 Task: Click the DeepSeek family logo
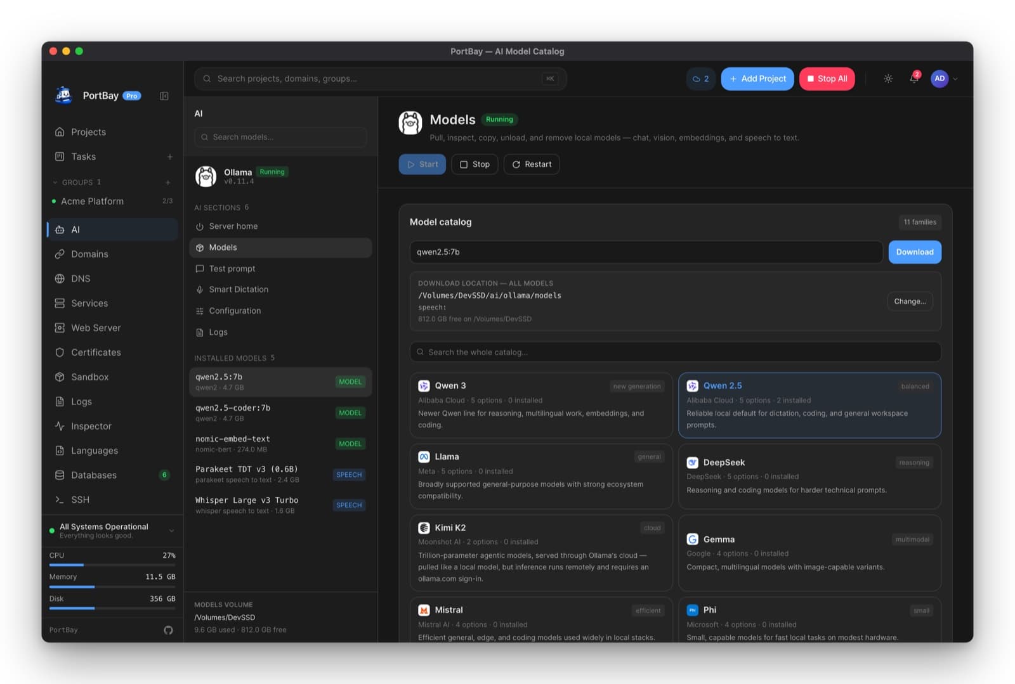(693, 463)
